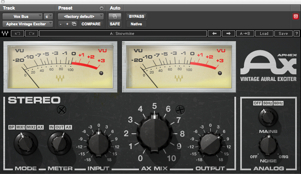Set mains hum to 60Hz
The height and width of the screenshot is (174, 301).
(x=279, y=103)
